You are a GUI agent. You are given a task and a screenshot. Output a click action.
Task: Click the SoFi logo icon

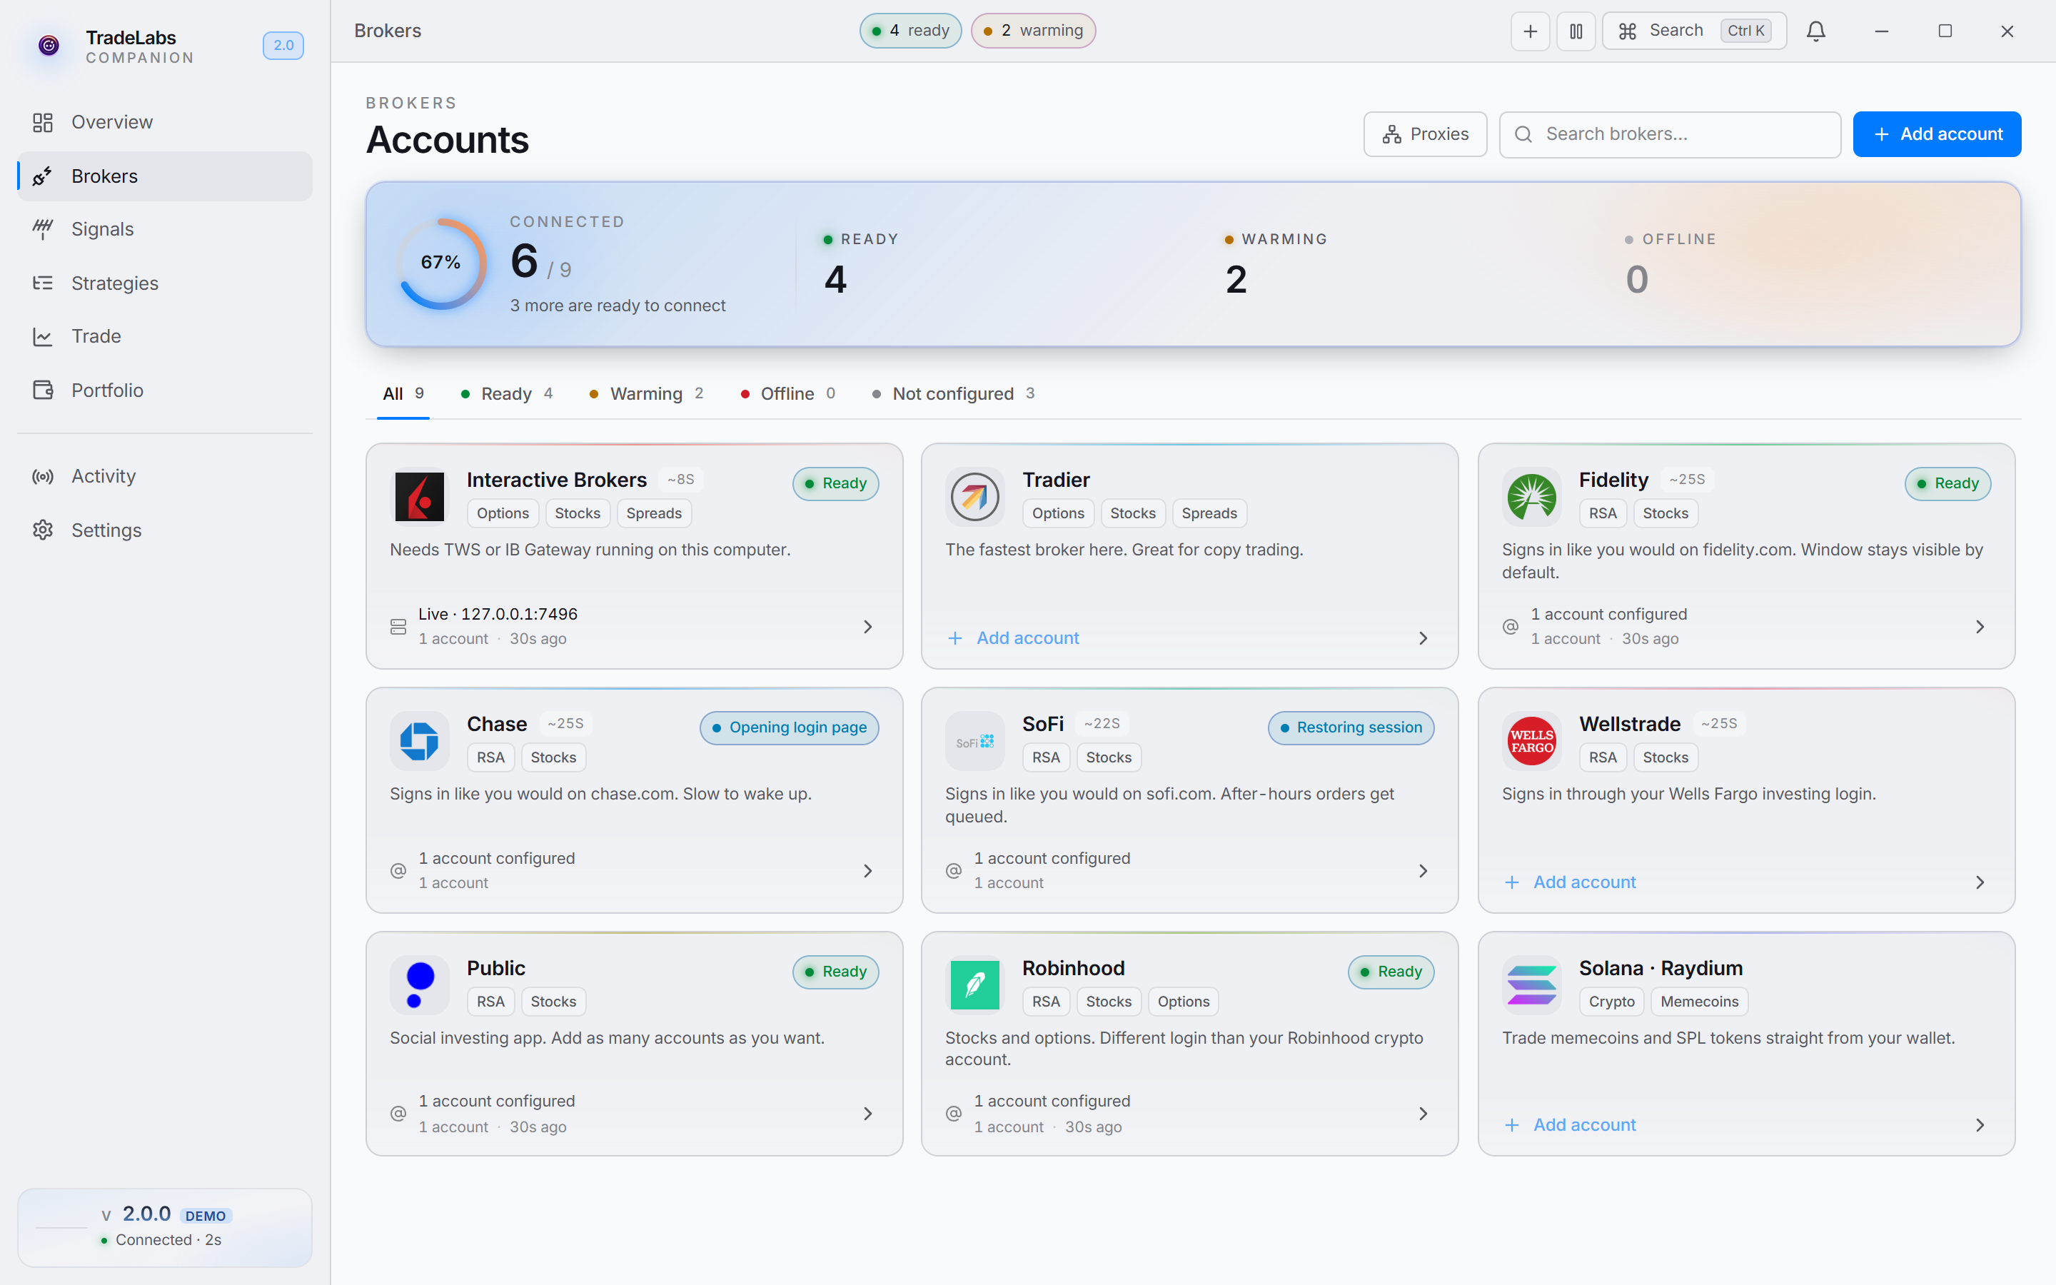click(975, 741)
